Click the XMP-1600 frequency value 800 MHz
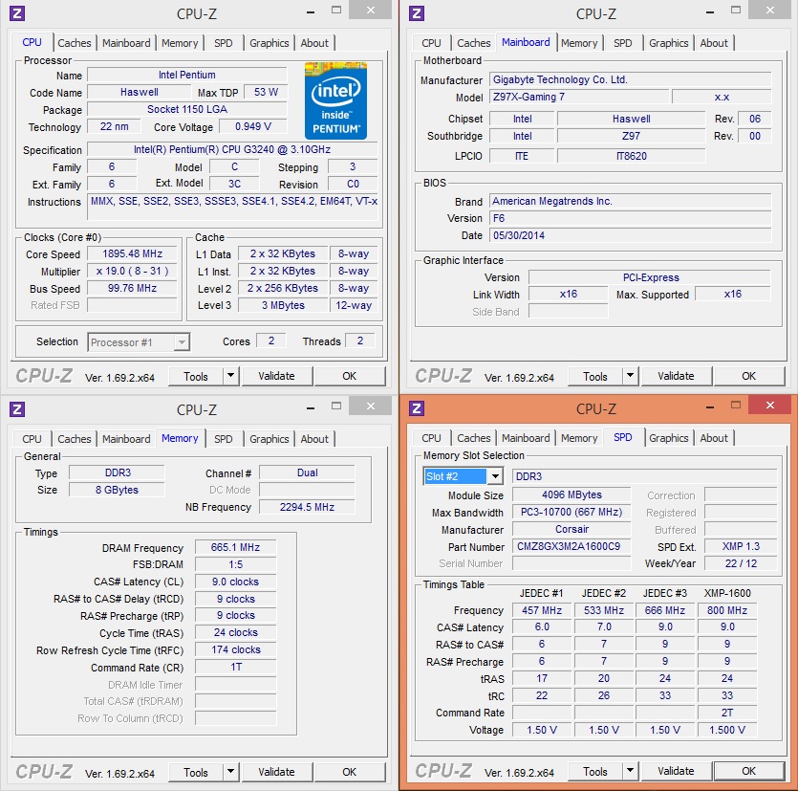Image resolution: width=798 pixels, height=791 pixels. pyautogui.click(x=726, y=610)
